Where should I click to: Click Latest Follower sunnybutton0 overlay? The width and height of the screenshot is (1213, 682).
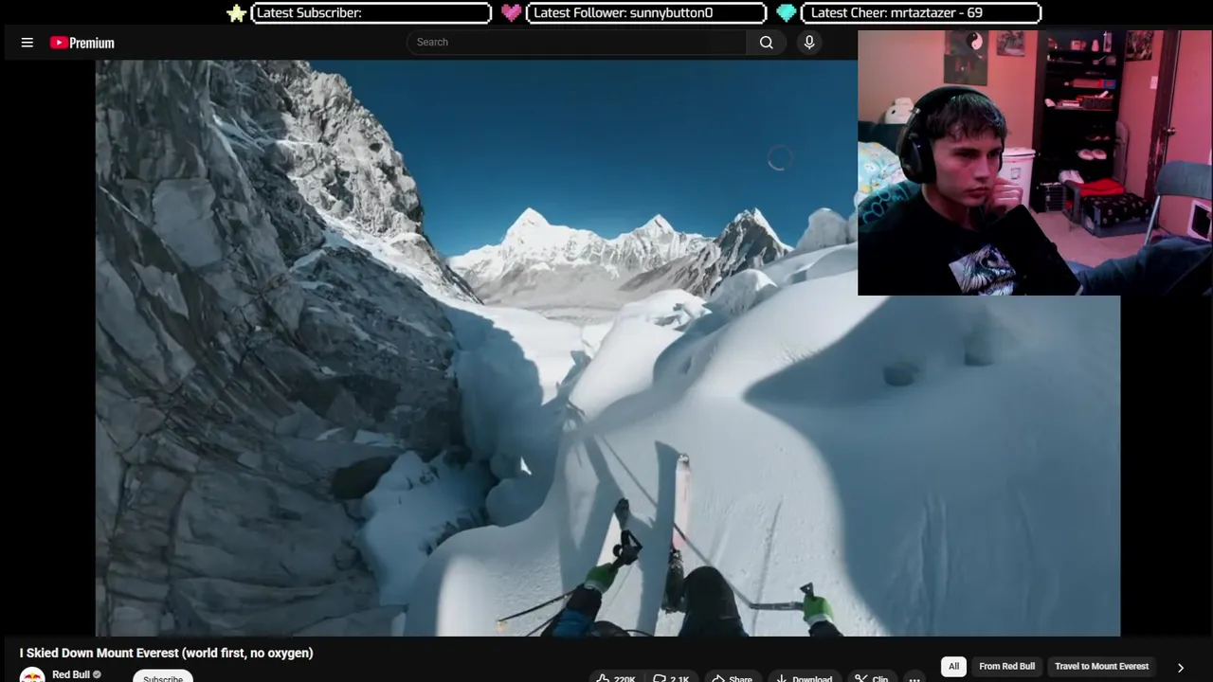pyautogui.click(x=646, y=12)
